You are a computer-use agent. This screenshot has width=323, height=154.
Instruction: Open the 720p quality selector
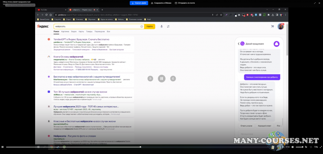pos(316,147)
